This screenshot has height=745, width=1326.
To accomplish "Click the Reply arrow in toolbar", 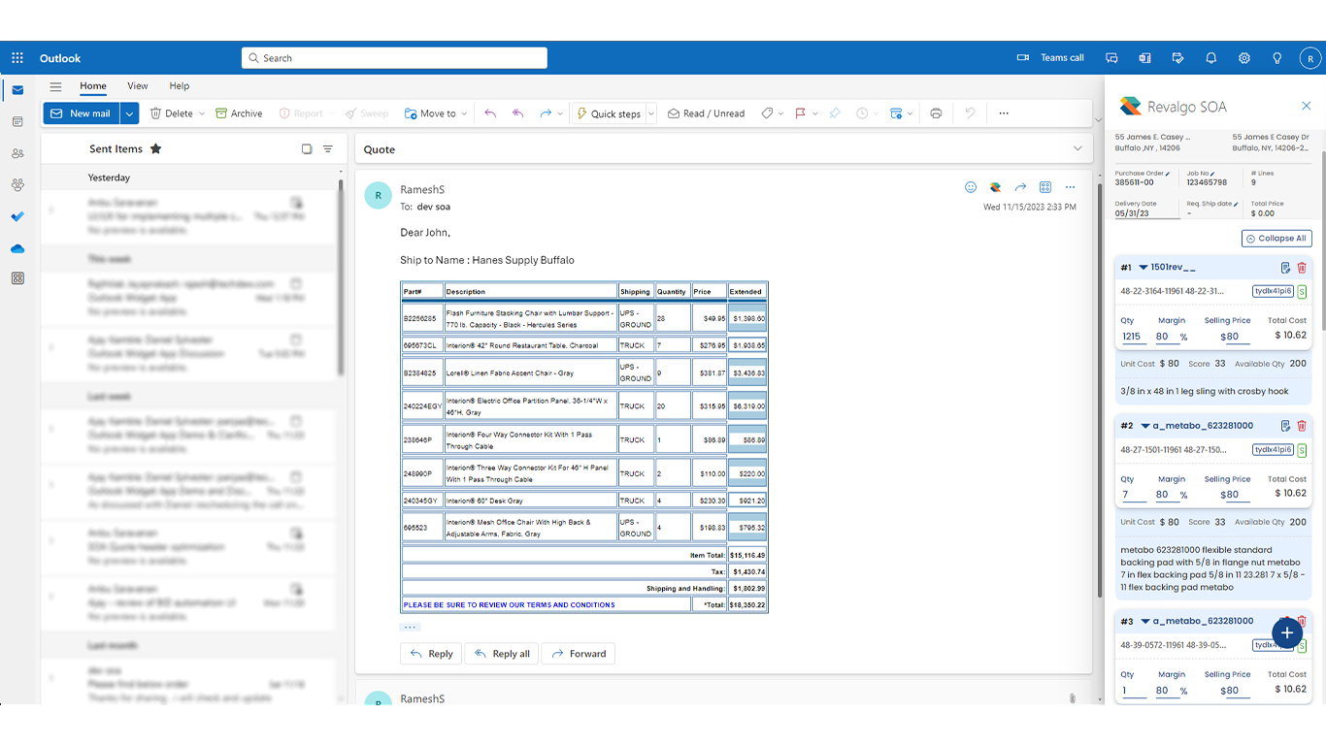I will (x=490, y=113).
